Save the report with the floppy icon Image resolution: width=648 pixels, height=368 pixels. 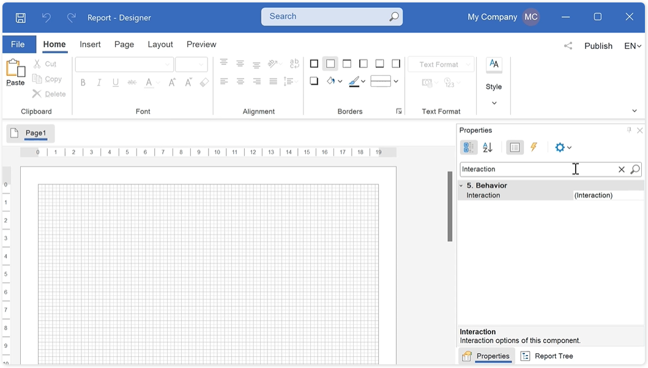[x=20, y=17]
